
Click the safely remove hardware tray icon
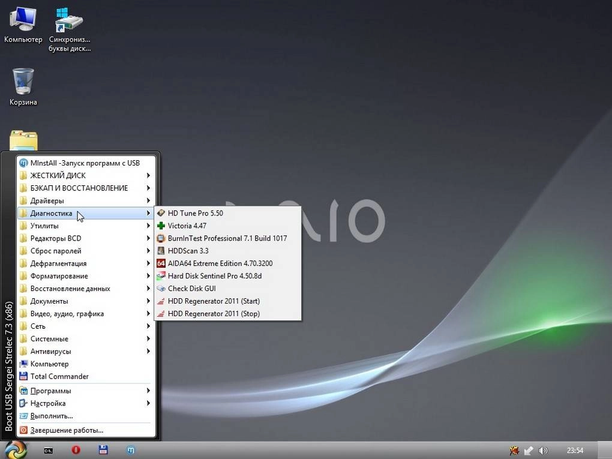tap(529, 451)
